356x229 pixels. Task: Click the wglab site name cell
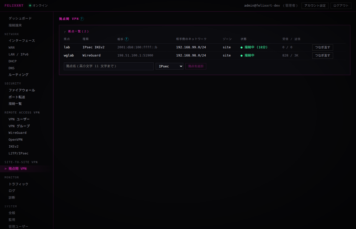pyautogui.click(x=69, y=55)
